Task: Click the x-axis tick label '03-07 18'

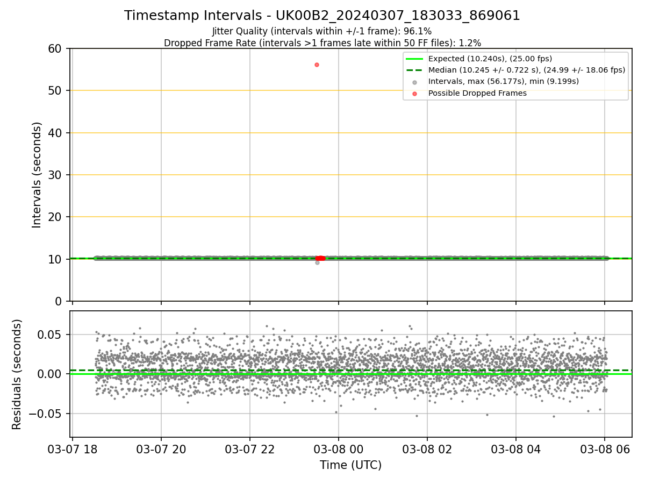Action: 73,449
